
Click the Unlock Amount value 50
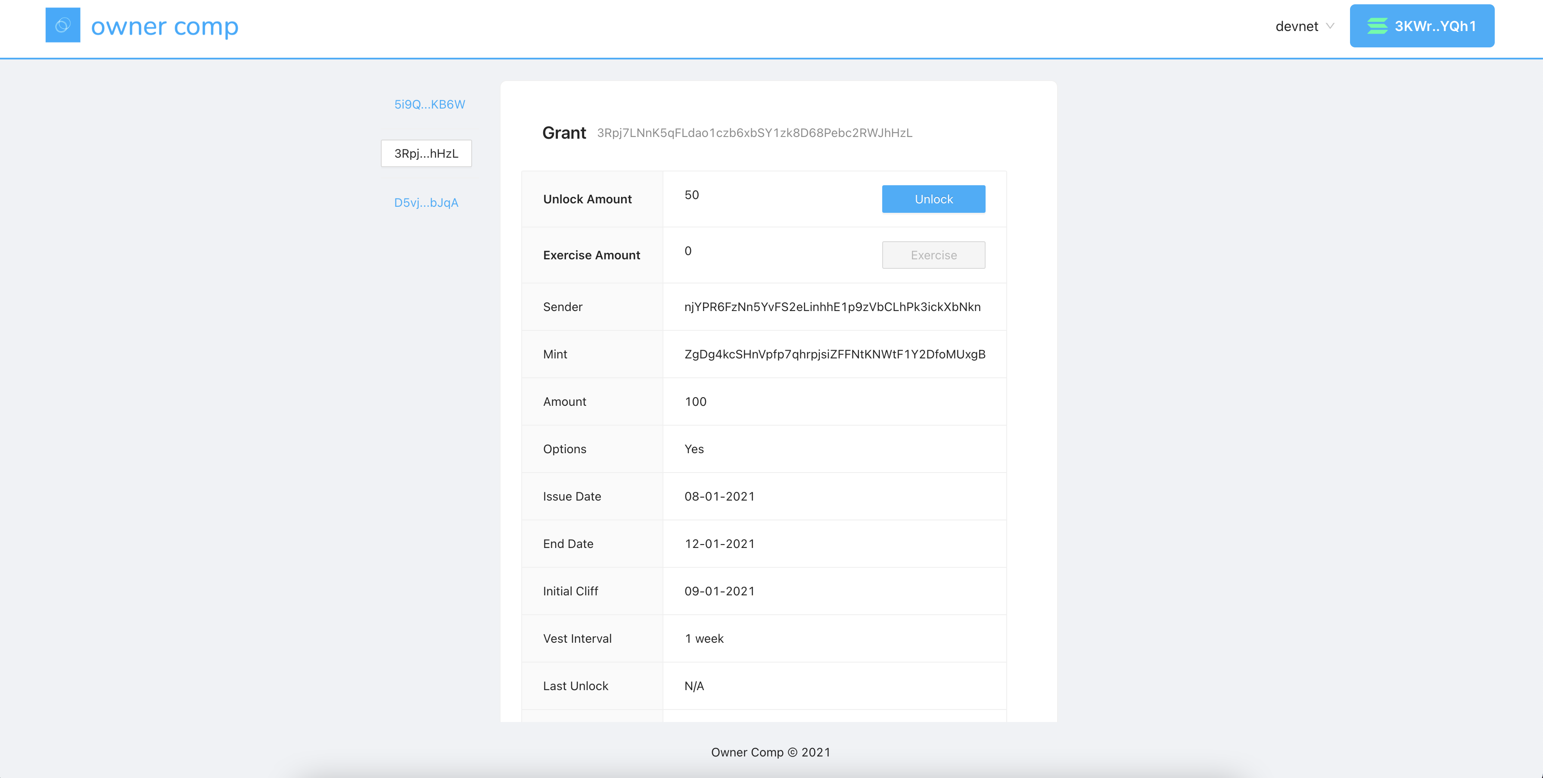691,195
